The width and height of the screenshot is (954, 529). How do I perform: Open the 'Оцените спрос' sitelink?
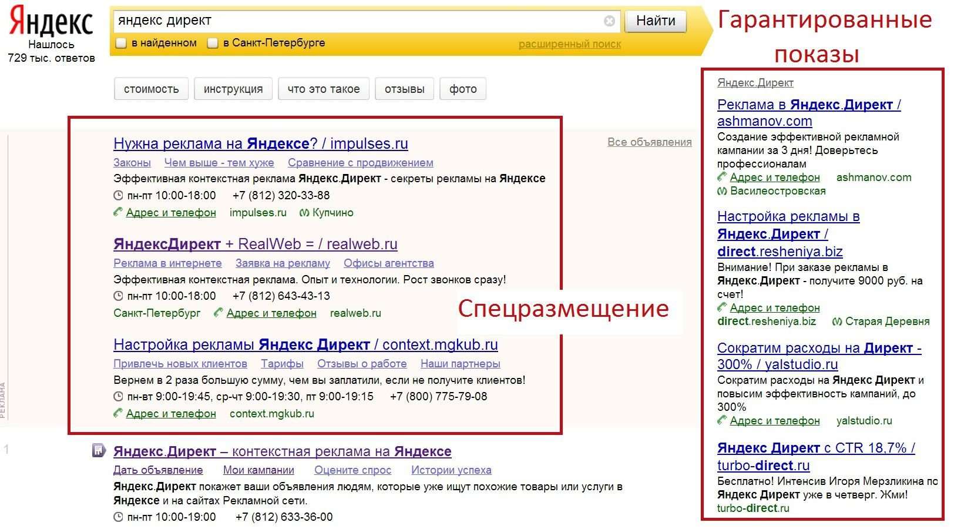352,470
